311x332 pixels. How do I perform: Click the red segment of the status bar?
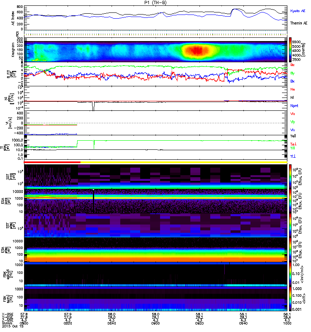(52, 162)
